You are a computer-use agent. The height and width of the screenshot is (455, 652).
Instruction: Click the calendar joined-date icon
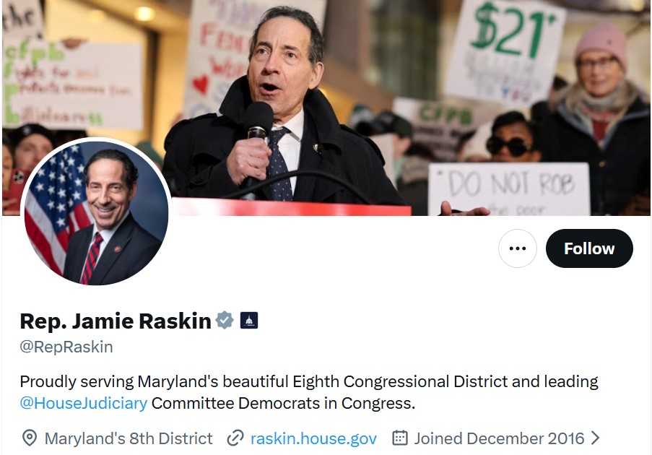pyautogui.click(x=400, y=438)
